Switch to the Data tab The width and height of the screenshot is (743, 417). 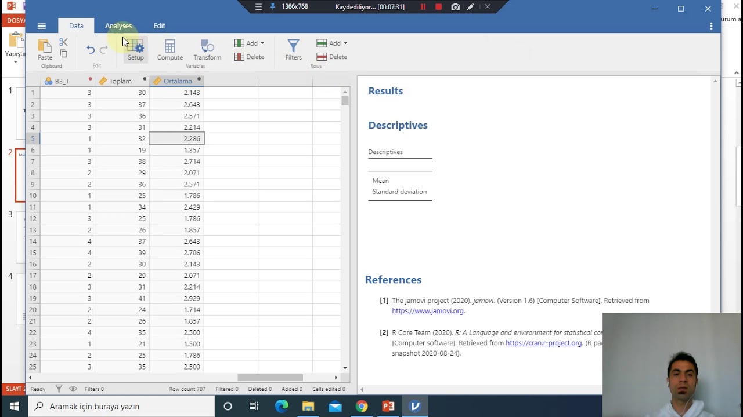tap(76, 26)
